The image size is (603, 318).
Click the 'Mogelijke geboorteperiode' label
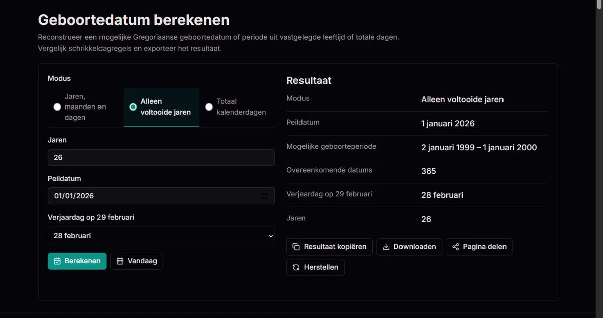tap(332, 146)
